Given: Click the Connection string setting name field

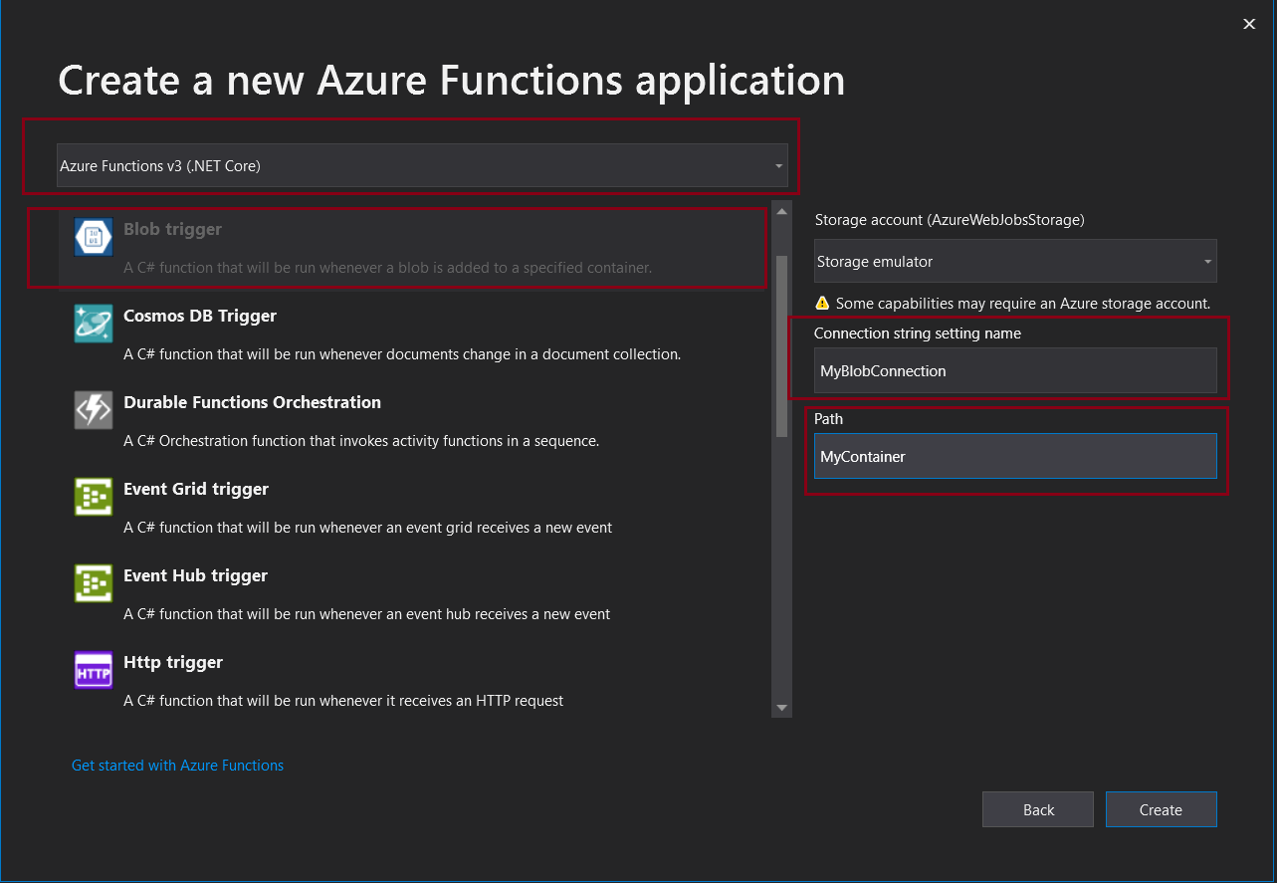Looking at the screenshot, I should pos(1015,371).
